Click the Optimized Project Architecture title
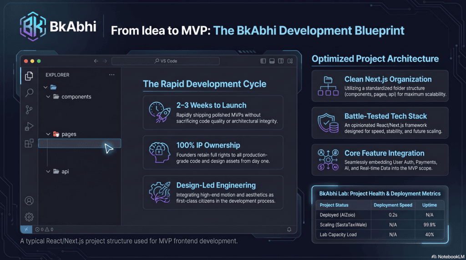The width and height of the screenshot is (466, 260). (375, 59)
